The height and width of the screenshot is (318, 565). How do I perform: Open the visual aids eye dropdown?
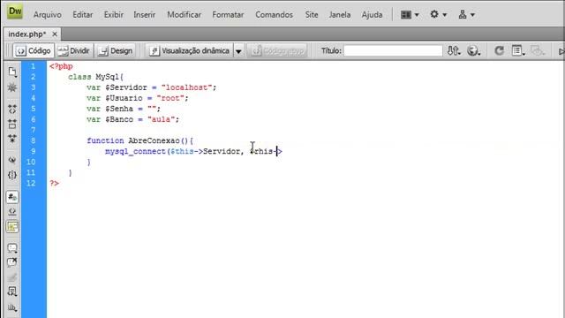pyautogui.click(x=538, y=51)
